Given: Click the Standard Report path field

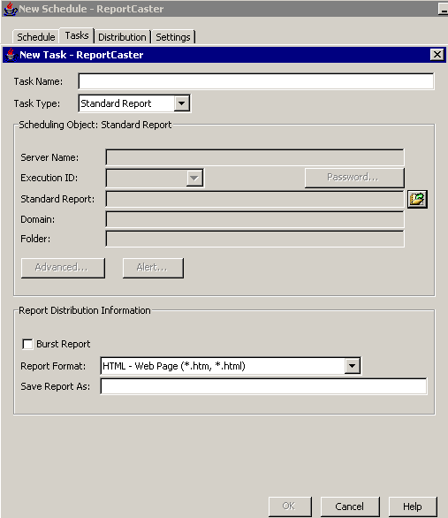Looking at the screenshot, I should tap(254, 199).
